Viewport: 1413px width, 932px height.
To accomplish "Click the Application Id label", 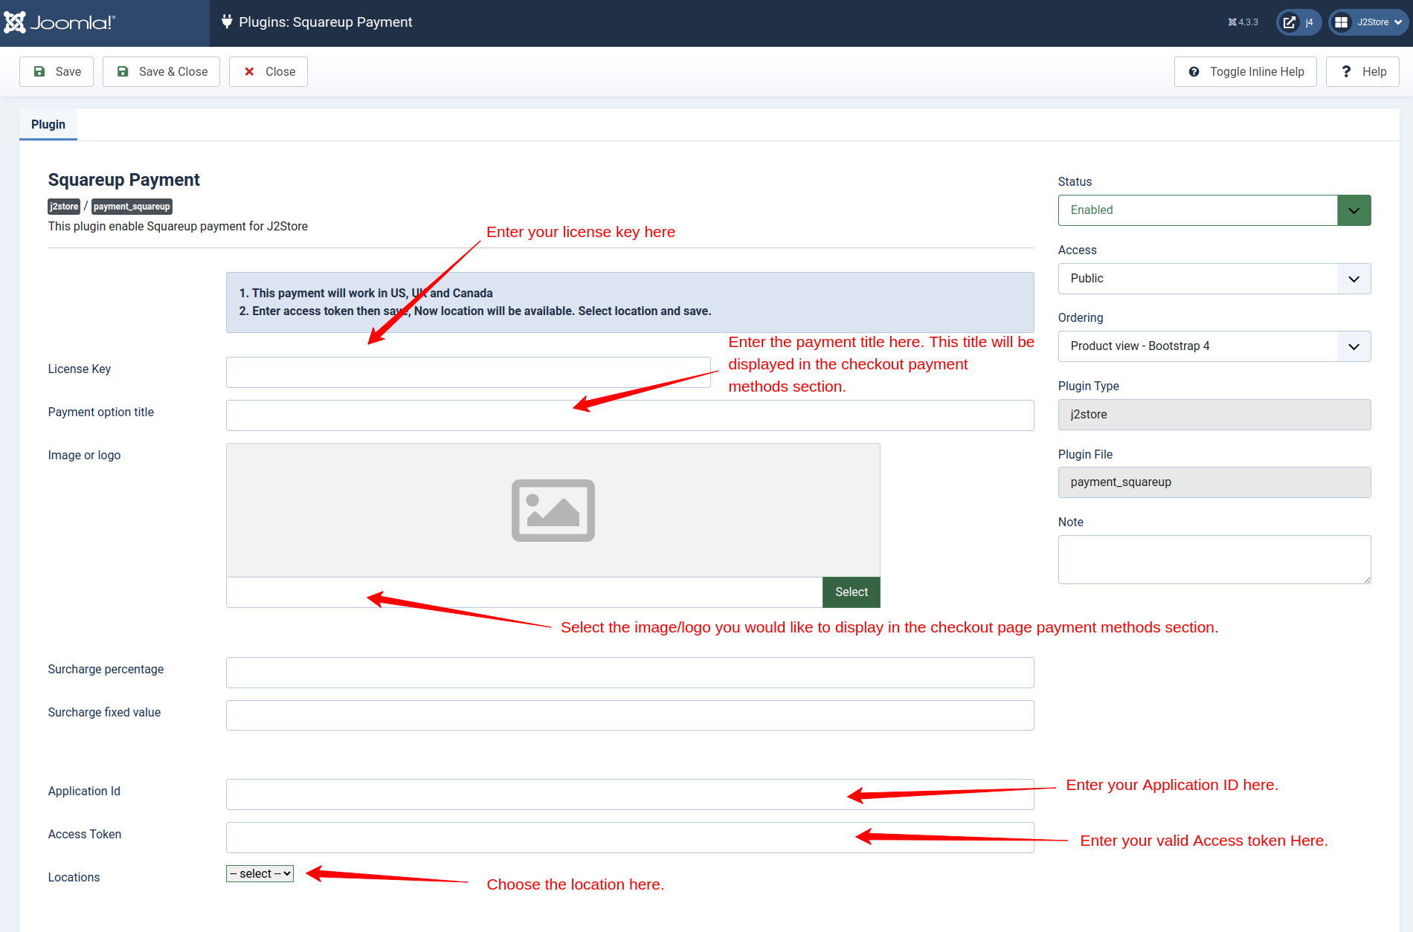I will click(x=85, y=792).
